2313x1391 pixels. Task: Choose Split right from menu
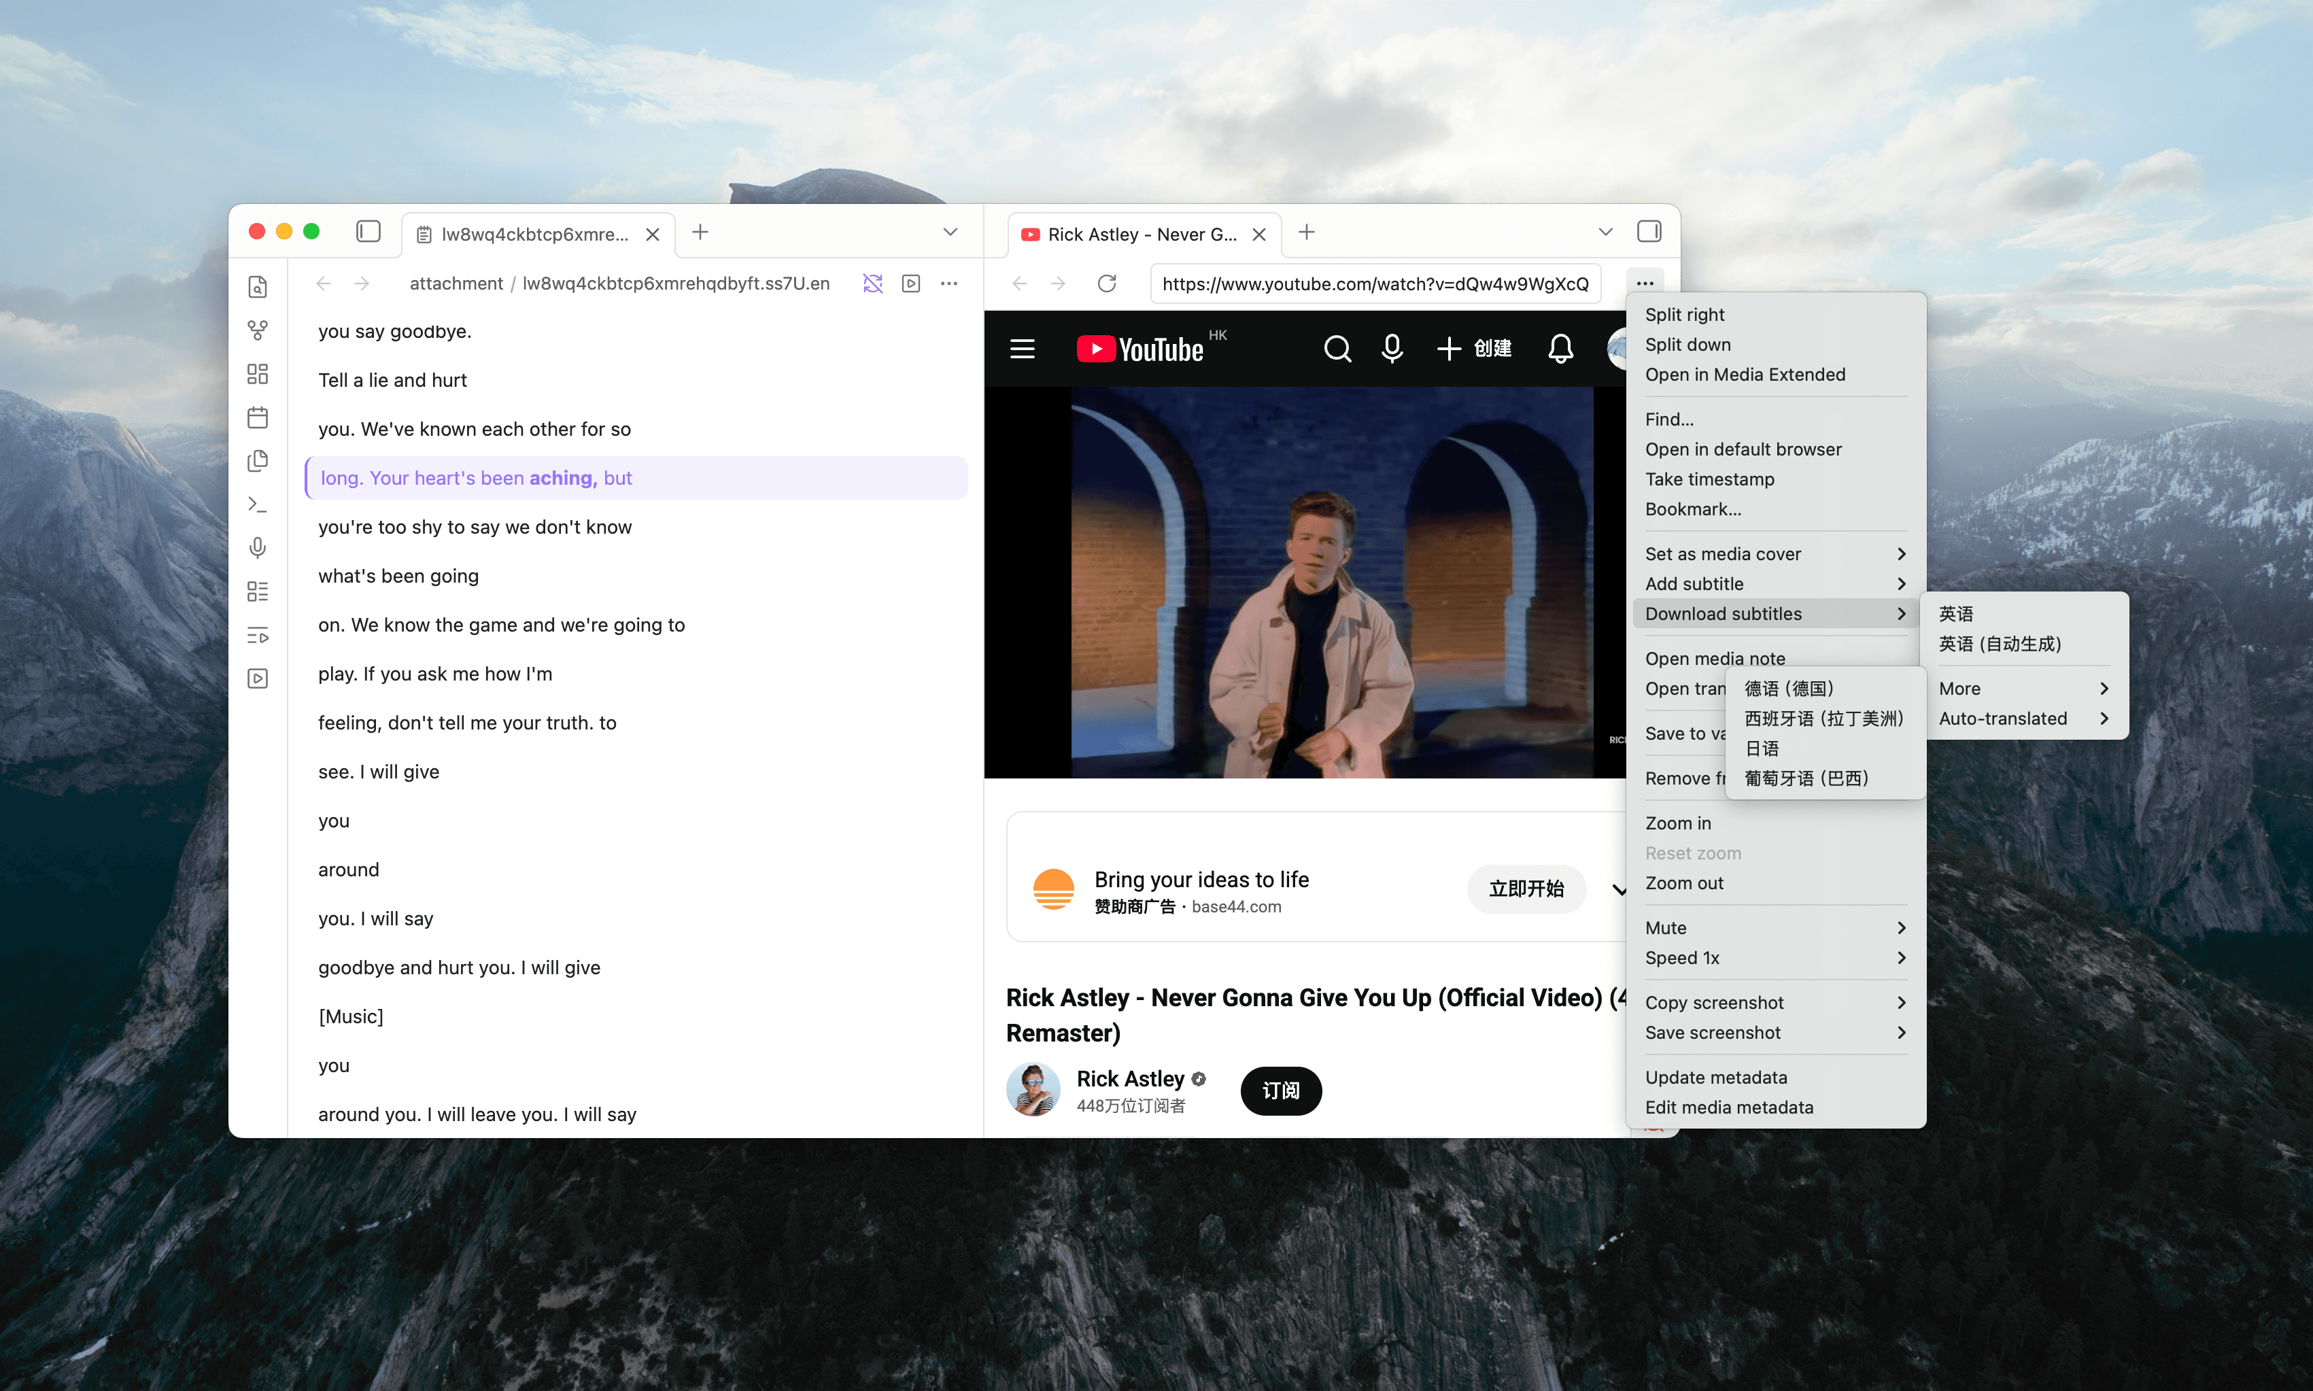tap(1776, 315)
